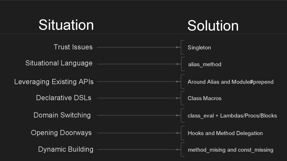The width and height of the screenshot is (287, 161).
Task: Click the arrowhead pointing to Class Macros
Action: point(177,98)
